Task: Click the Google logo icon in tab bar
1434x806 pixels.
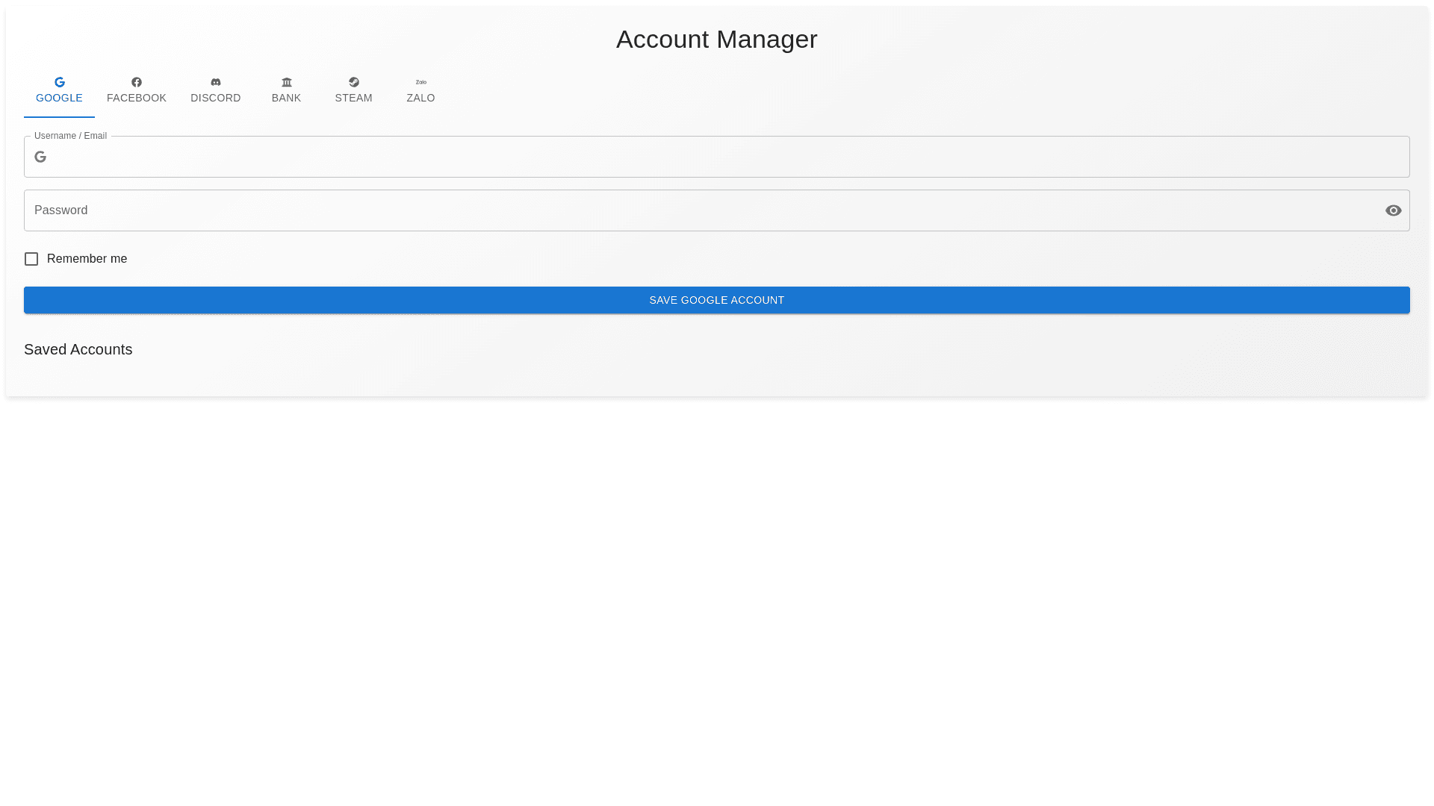Action: [60, 82]
